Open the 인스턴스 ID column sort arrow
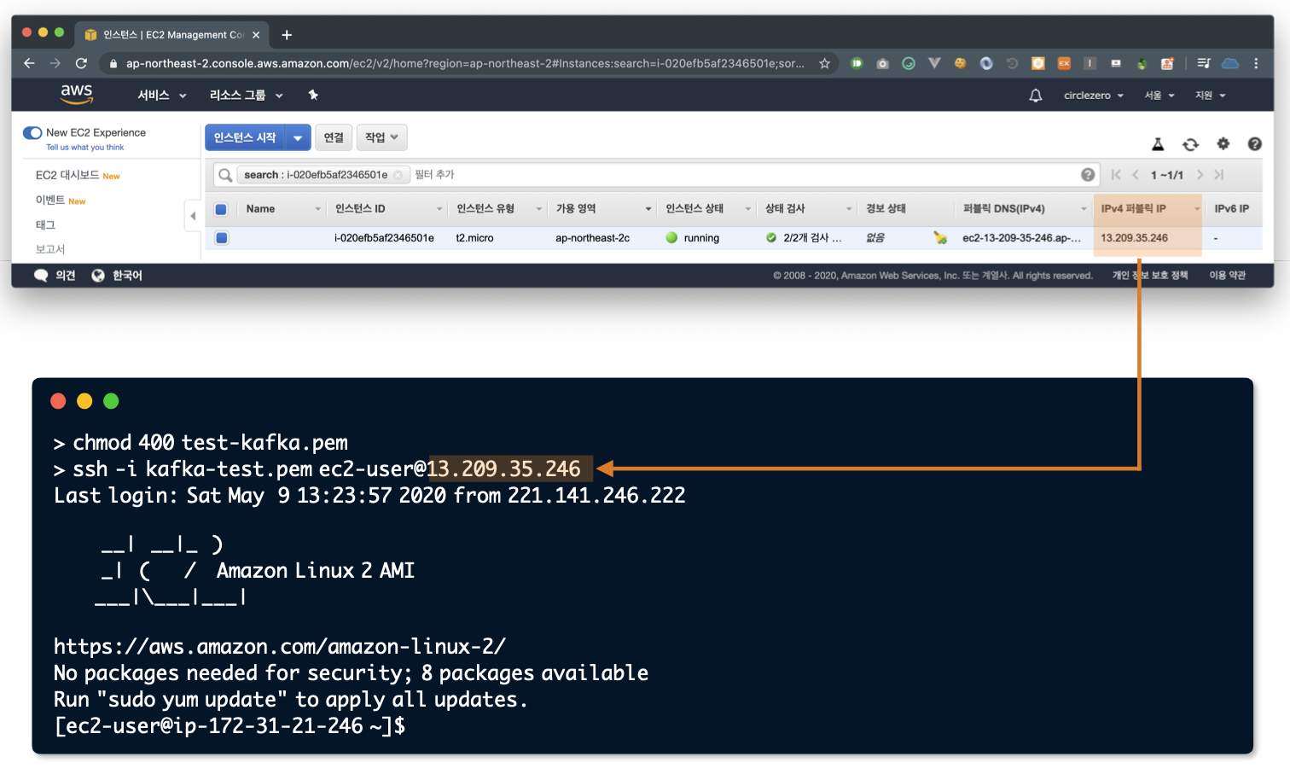Image resolution: width=1290 pixels, height=780 pixels. coord(439,209)
